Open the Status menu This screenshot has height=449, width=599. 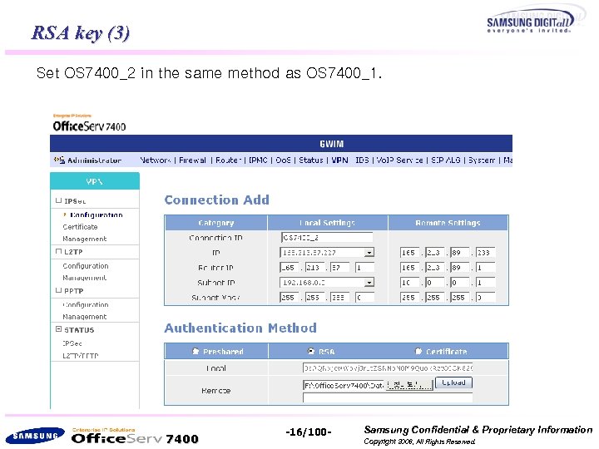pyautogui.click(x=311, y=160)
